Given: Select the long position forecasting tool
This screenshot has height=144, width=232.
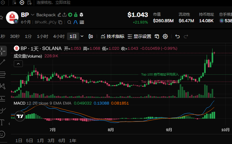Looking at the screenshot, I should pyautogui.click(x=2, y=98).
